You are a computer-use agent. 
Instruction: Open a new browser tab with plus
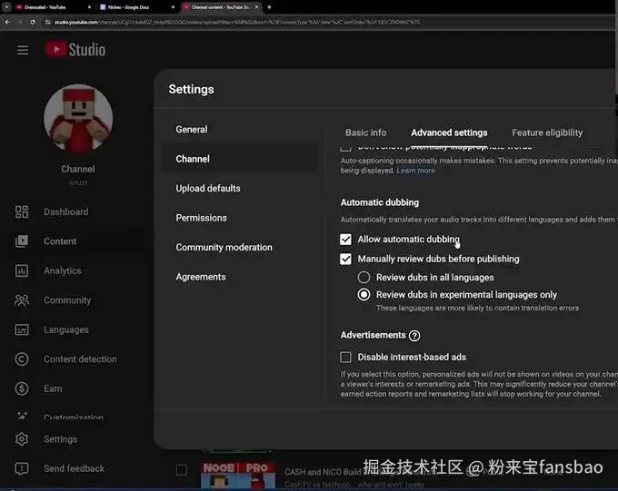coord(269,7)
